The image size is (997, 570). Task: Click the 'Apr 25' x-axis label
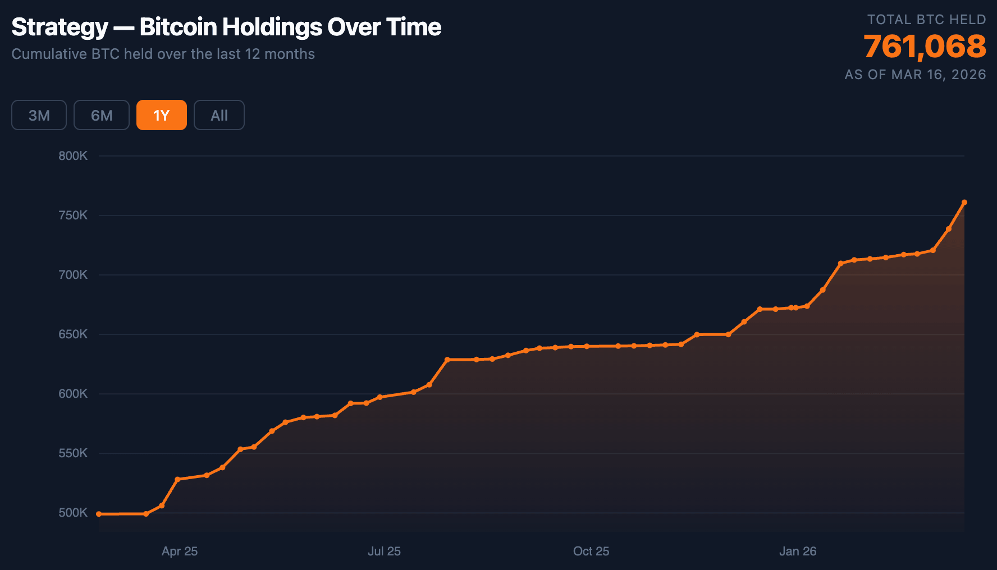180,551
